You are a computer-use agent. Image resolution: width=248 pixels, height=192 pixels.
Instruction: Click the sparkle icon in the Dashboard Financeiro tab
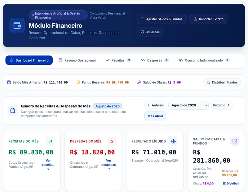coord(11,60)
